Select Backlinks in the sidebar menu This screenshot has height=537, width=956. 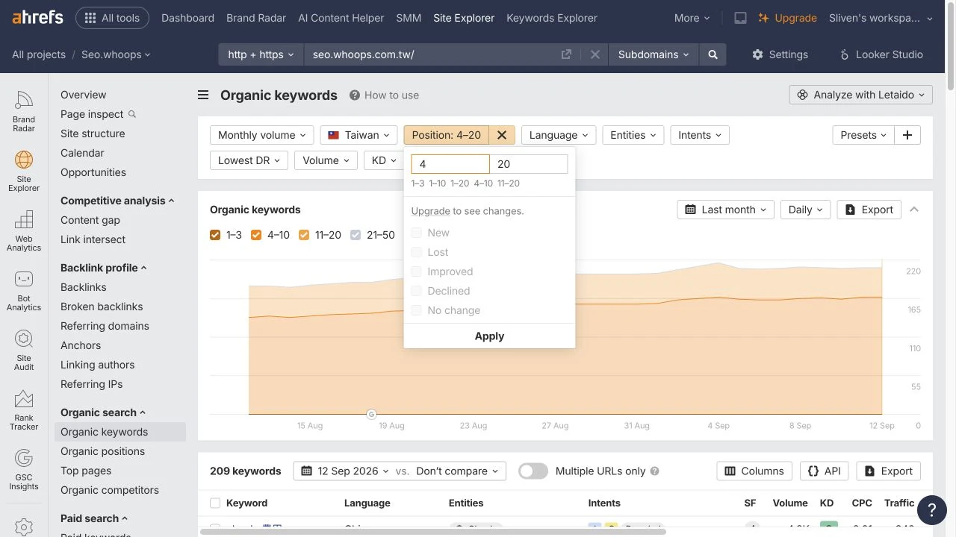(84, 287)
